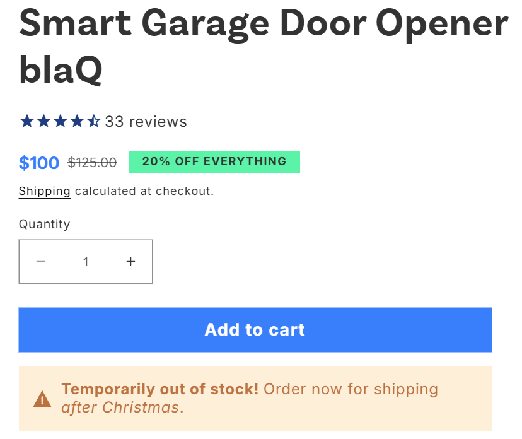Click the Quantity label

[x=44, y=224]
